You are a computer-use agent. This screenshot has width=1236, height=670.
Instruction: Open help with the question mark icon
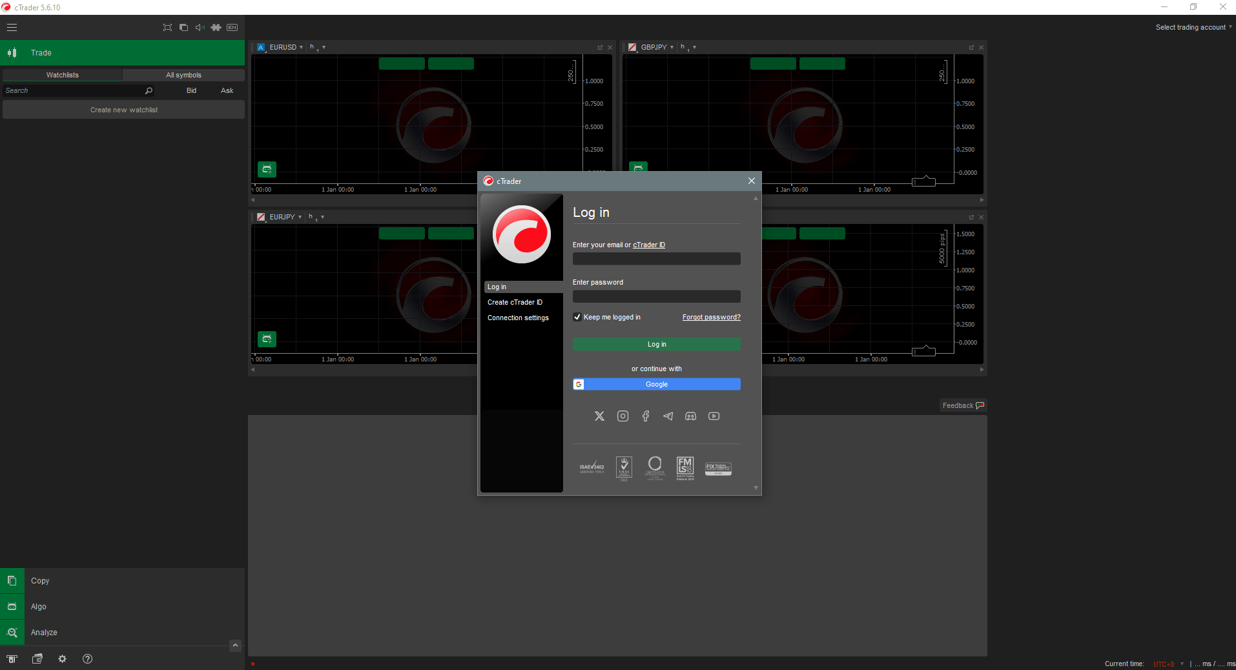point(88,658)
